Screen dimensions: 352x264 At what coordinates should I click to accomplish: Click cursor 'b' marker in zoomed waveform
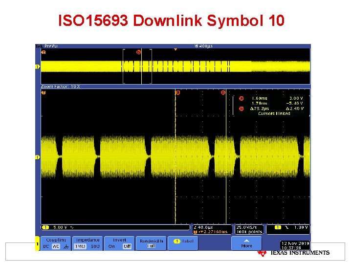223,92
